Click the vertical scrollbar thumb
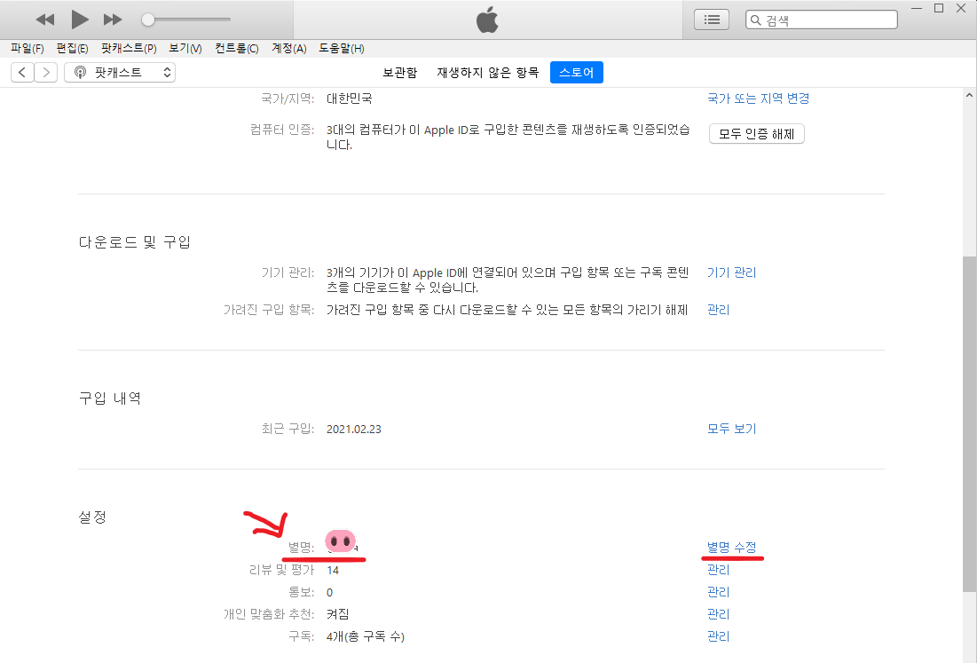 point(969,423)
